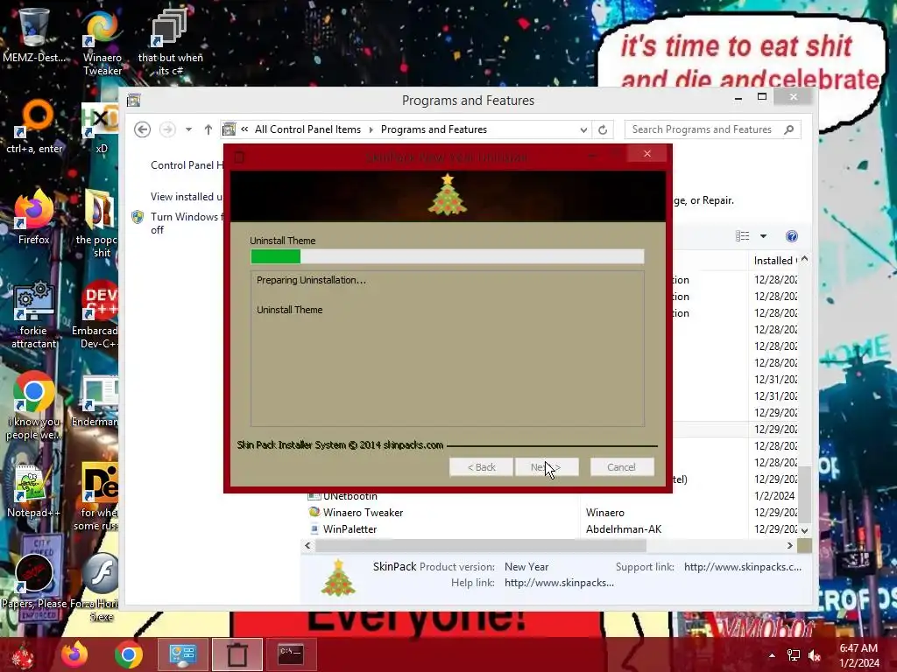Switch to Control Panel taskbar button
The image size is (897, 672).
click(x=182, y=654)
